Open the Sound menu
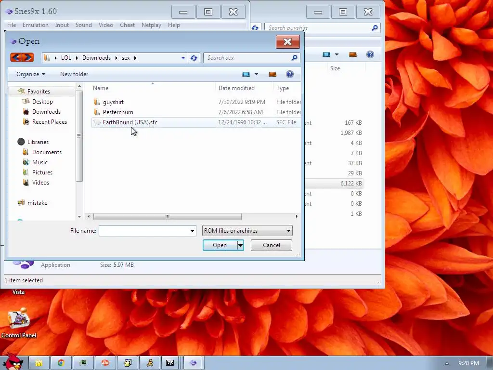This screenshot has height=370, width=493. (x=84, y=25)
